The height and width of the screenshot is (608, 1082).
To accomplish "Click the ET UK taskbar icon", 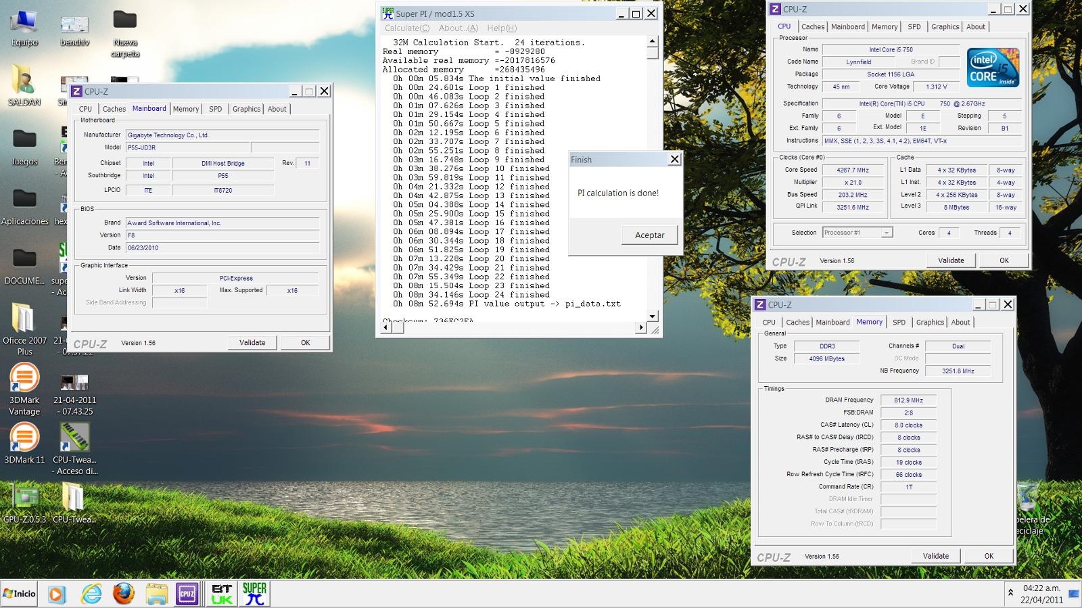I will click(221, 594).
